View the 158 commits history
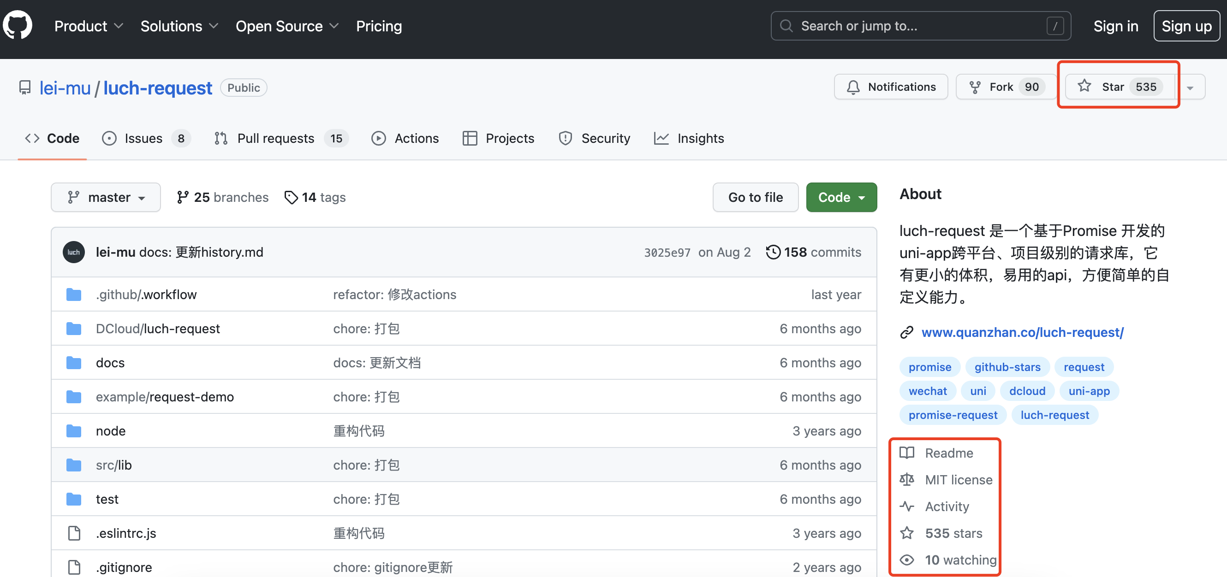This screenshot has width=1227, height=577. [x=814, y=252]
